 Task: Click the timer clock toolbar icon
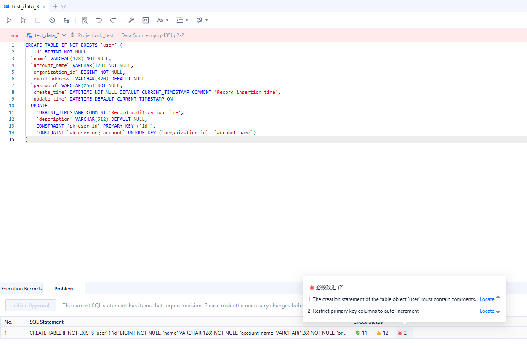pos(52,20)
